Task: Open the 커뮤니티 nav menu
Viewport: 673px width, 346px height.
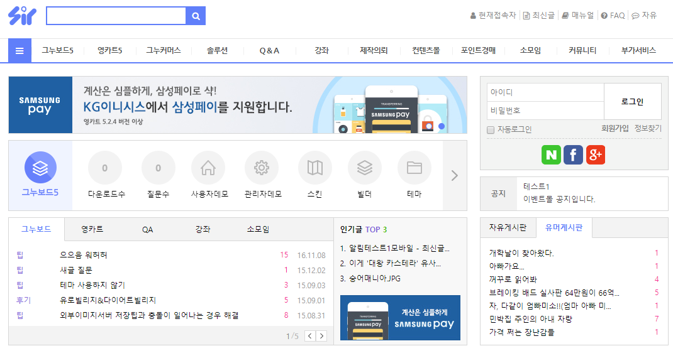Action: tap(582, 51)
